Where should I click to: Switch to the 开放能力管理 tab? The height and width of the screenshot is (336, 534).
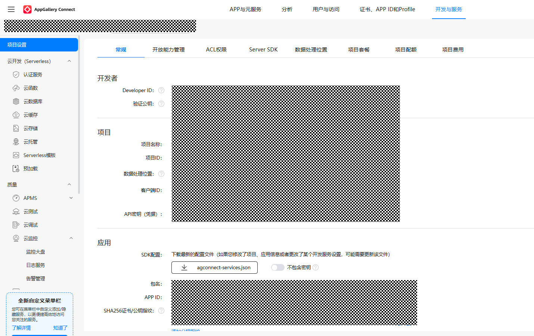click(168, 50)
